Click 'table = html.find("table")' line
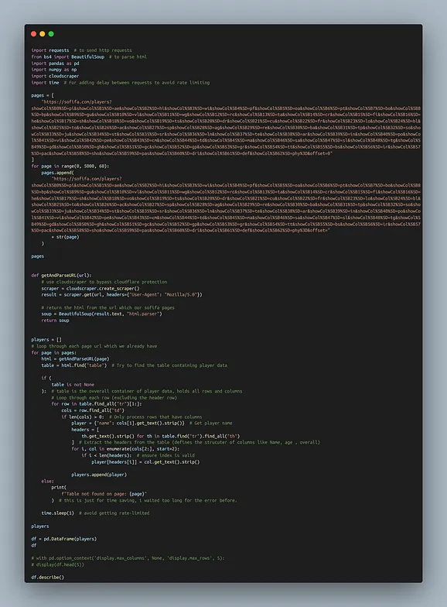The height and width of the screenshot is (607, 447). [x=135, y=365]
